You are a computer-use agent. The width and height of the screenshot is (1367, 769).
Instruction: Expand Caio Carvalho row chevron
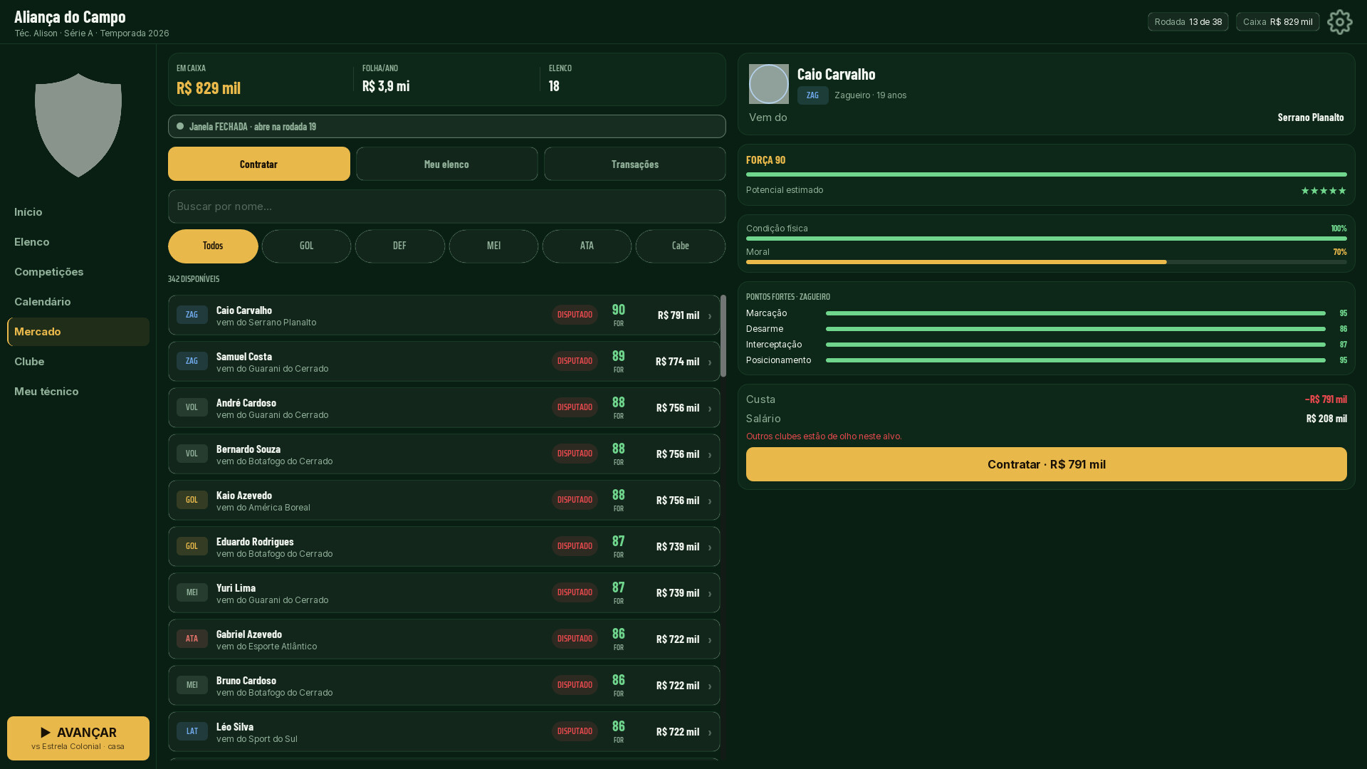710,315
